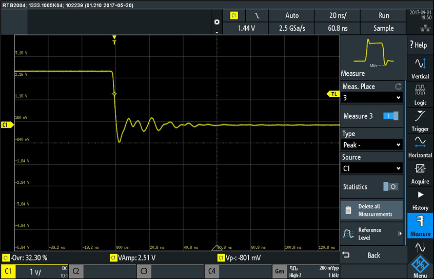The image size is (434, 279).
Task: Click the 20 ns/ time base field
Action: (338, 15)
